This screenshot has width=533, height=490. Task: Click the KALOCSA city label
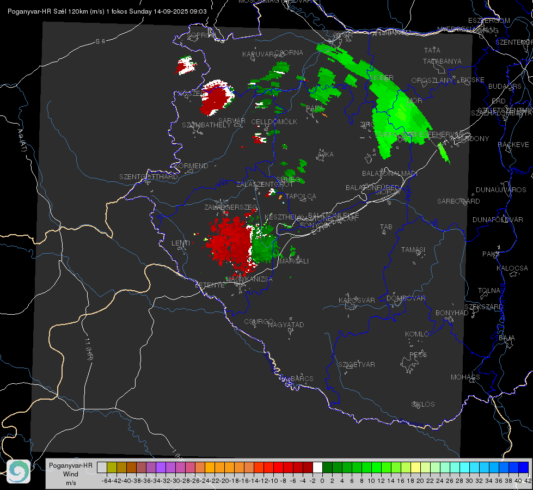(512, 268)
